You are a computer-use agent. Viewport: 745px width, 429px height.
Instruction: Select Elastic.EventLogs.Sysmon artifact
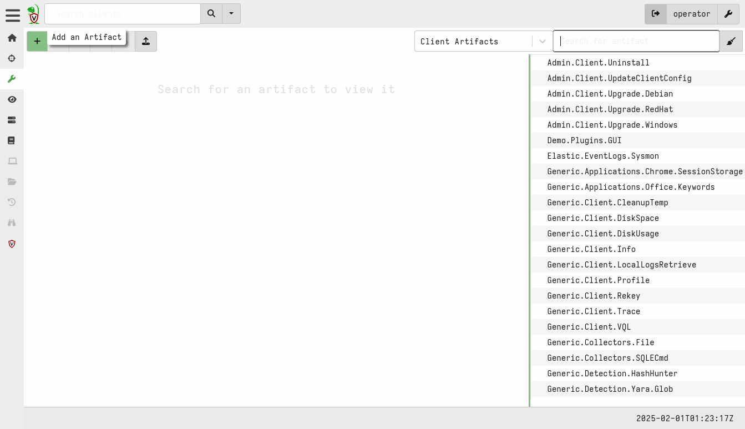(x=638, y=156)
